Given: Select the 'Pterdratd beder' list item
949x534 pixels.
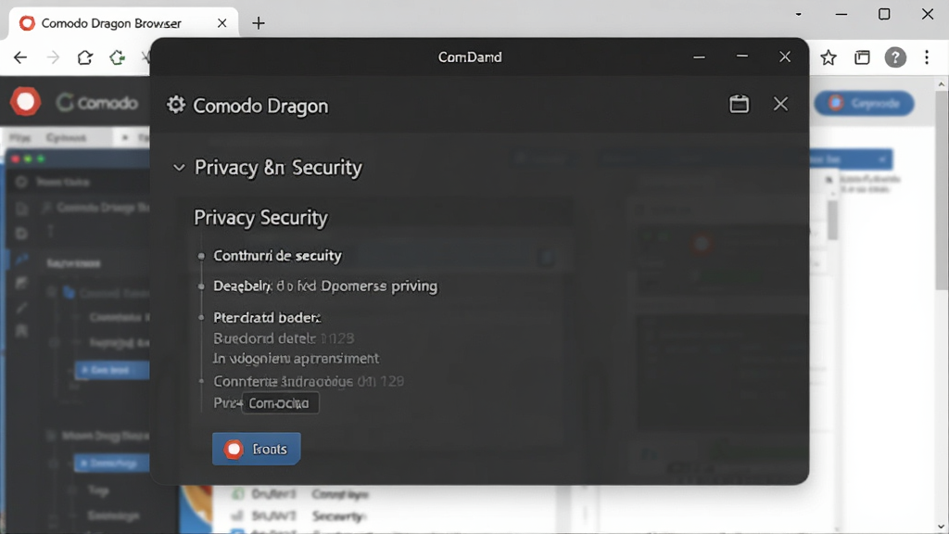Looking at the screenshot, I should click(x=267, y=317).
